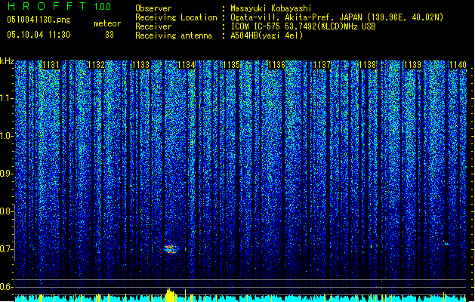The height and width of the screenshot is (302, 475).
Task: Click the 1.1 kHz frequency axis label
Action: (x=7, y=98)
